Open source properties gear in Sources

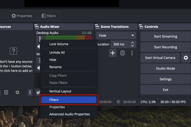pos(18,92)
